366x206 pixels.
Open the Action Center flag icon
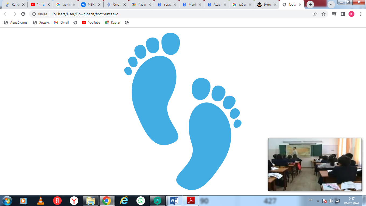point(325,201)
